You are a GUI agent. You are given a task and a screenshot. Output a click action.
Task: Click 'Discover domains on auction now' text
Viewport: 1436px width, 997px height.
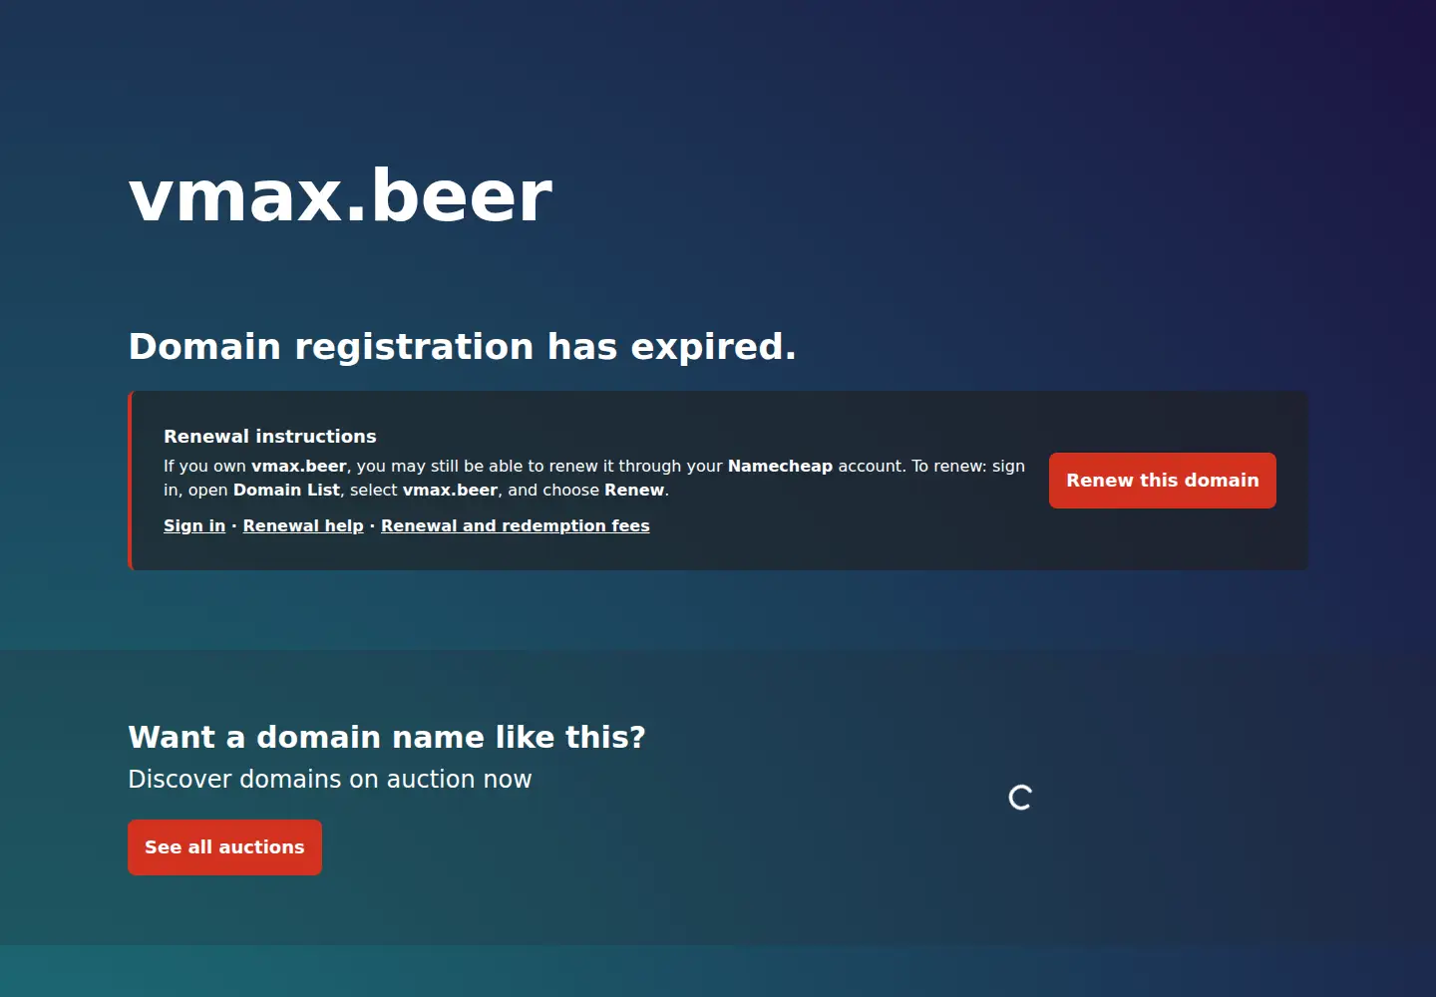[330, 779]
